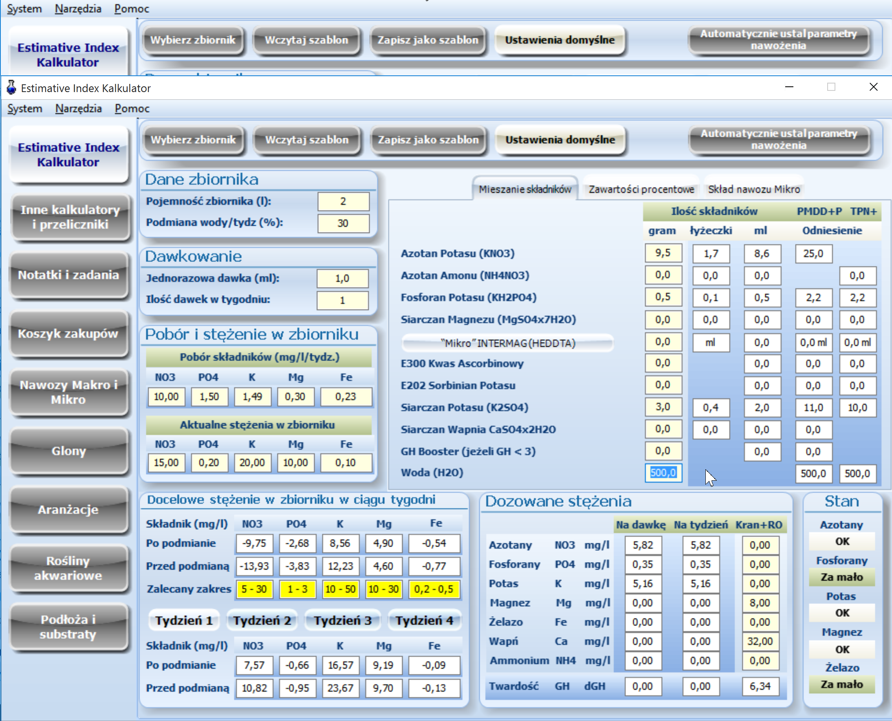Click Zapisz jako szablon in the background window
The image size is (892, 721).
[x=428, y=40]
